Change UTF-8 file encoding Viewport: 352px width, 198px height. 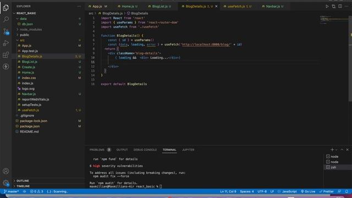262,191
